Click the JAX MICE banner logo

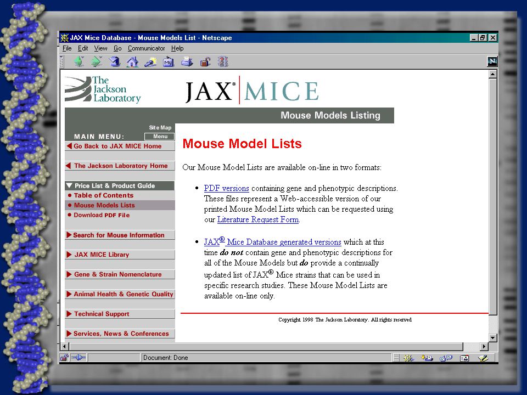pos(251,91)
